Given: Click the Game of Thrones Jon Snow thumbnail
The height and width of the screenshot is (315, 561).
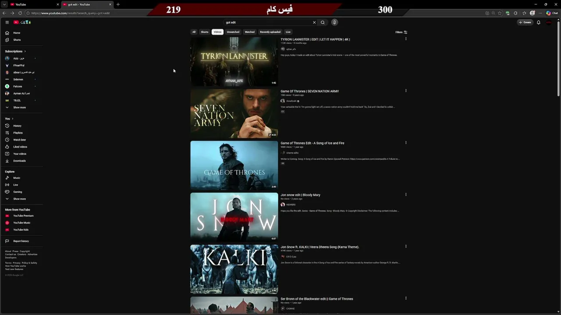Looking at the screenshot, I should (x=234, y=165).
